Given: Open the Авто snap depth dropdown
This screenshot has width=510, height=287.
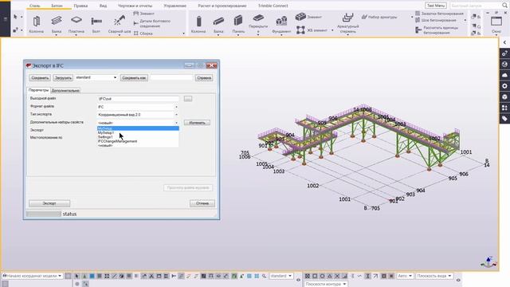Looking at the screenshot, I should (x=405, y=276).
